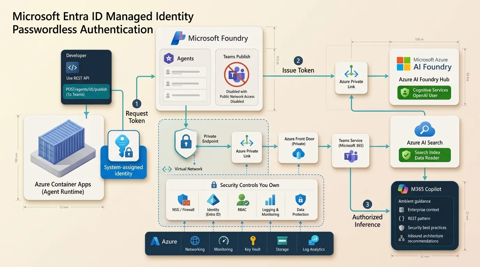Click the POST/agents/id/publish box
The height and width of the screenshot is (267, 480).
(x=87, y=92)
